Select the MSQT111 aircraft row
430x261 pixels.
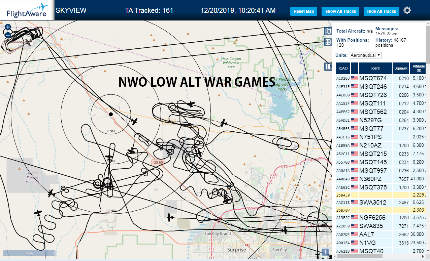tap(381, 103)
